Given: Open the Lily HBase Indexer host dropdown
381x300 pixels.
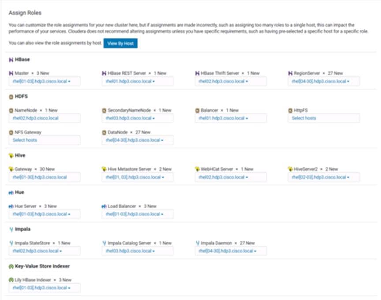Looking at the screenshot, I should click(x=45, y=288).
